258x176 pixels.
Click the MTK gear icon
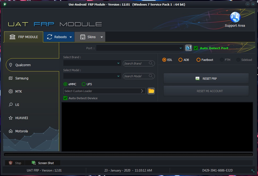pos(11,92)
